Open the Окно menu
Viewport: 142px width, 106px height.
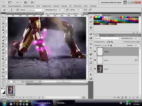(x=85, y=6)
